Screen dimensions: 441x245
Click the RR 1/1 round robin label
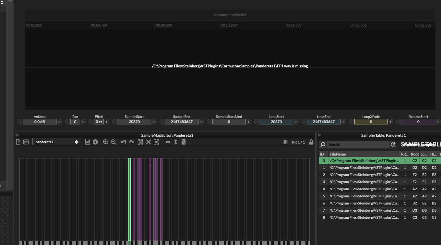298,142
